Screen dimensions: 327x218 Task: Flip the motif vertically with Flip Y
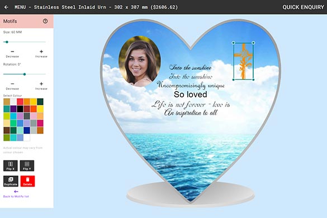click(x=27, y=165)
